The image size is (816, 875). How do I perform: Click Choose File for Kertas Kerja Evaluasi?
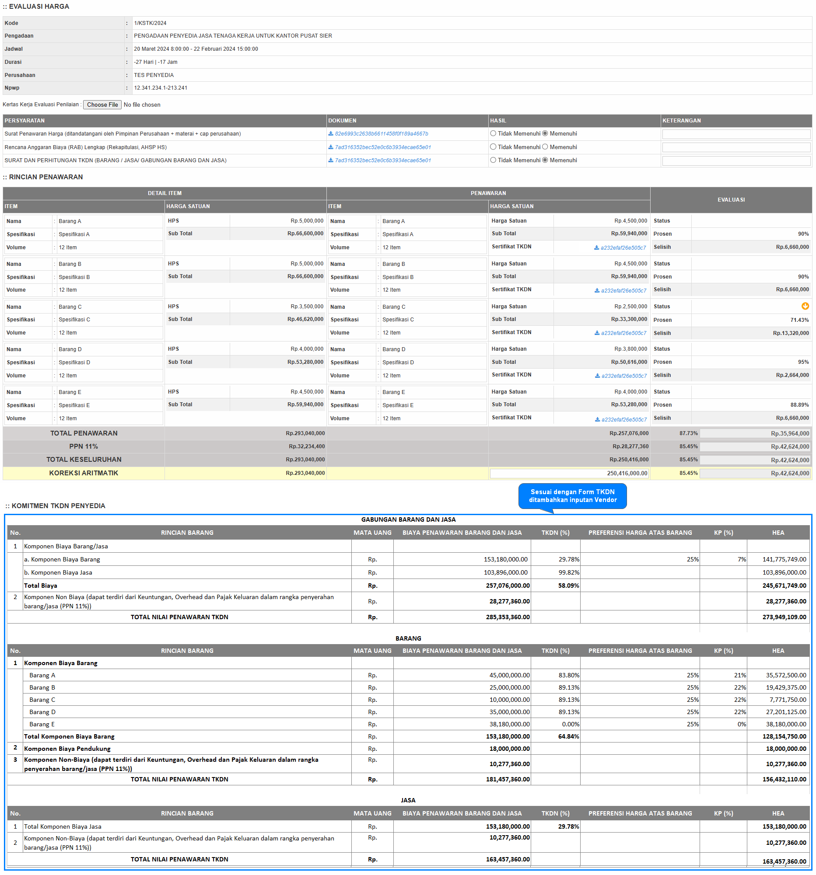point(102,105)
